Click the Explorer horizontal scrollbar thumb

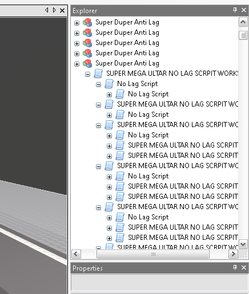(x=153, y=254)
